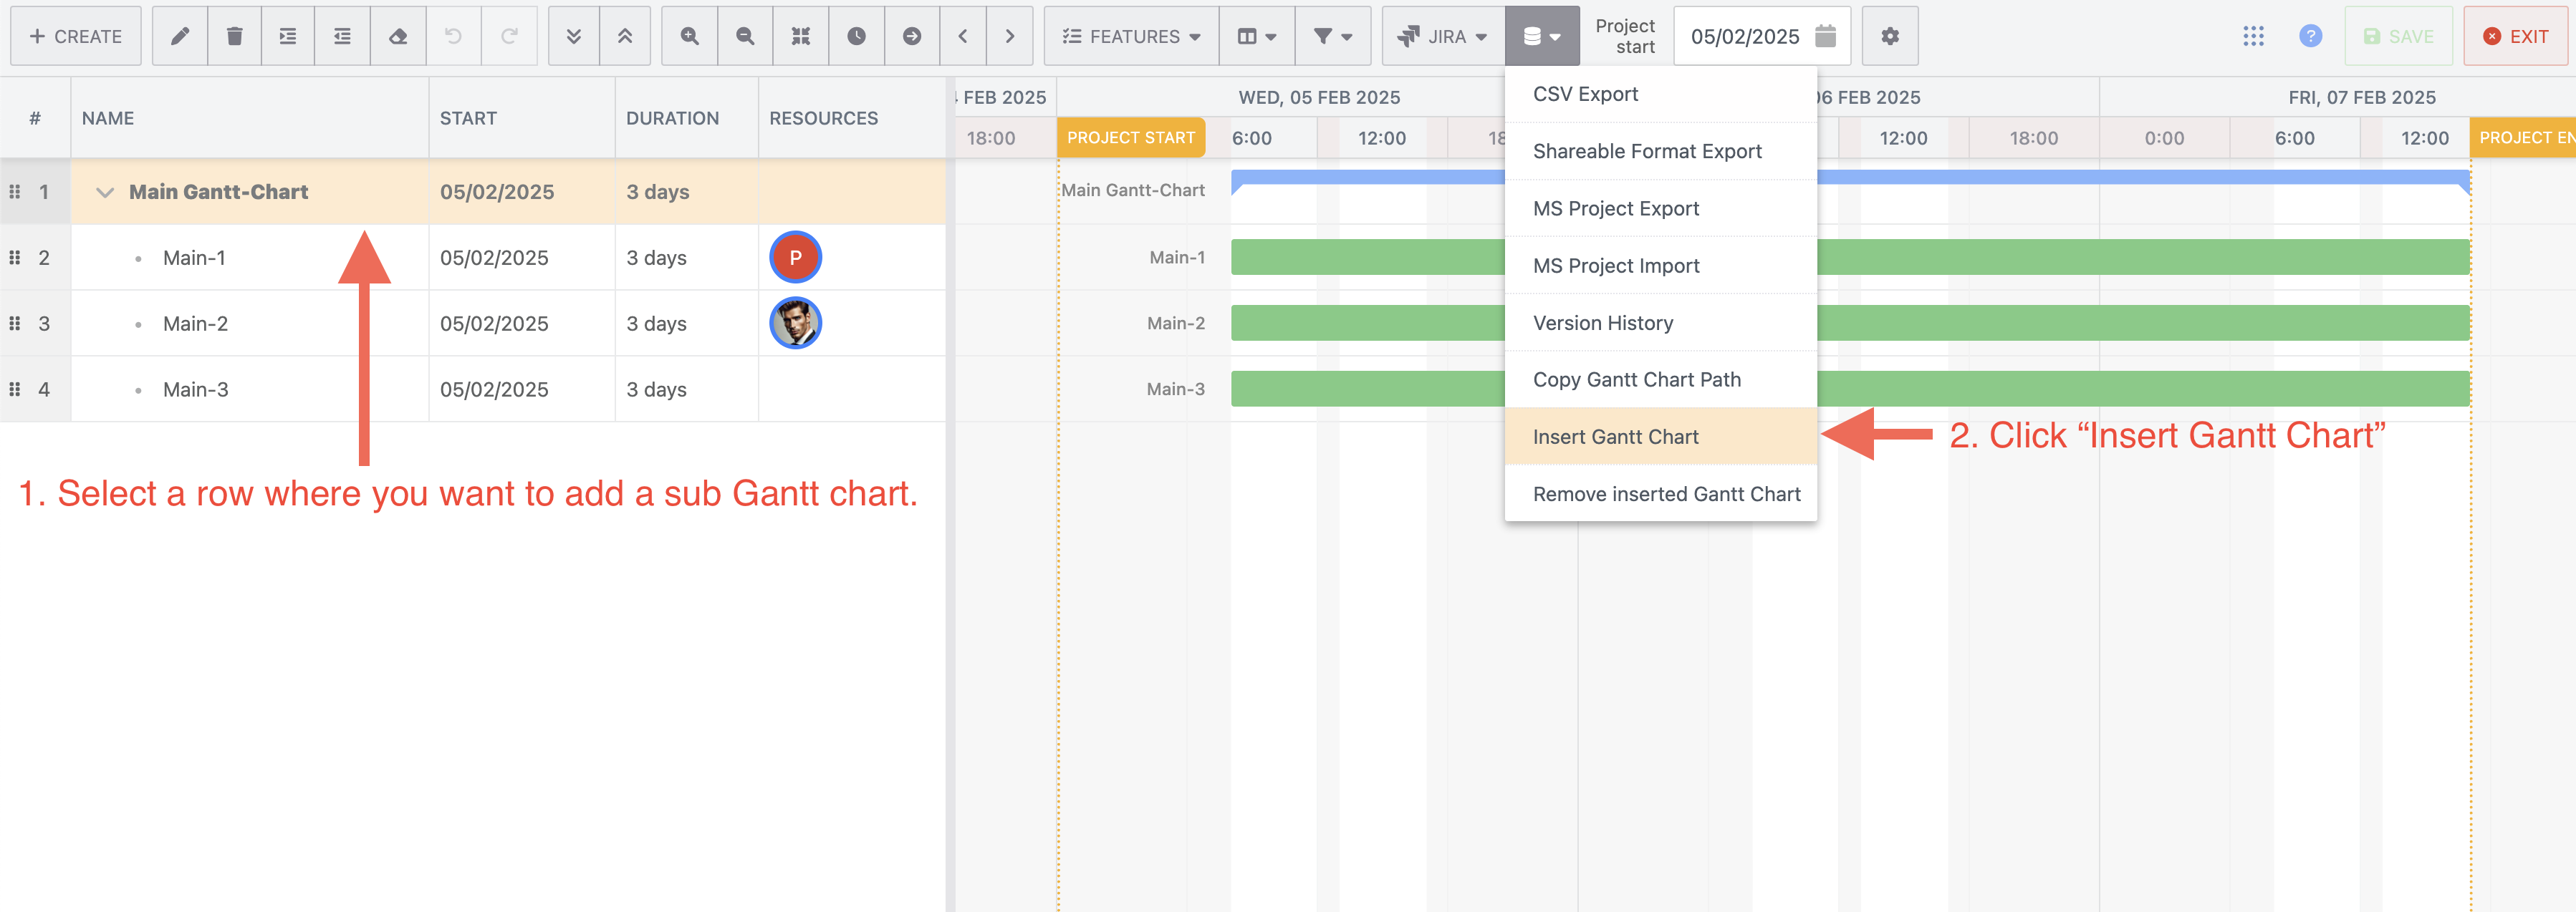2576x912 pixels.
Task: Open the JIRA dropdown menu
Action: click(1443, 36)
